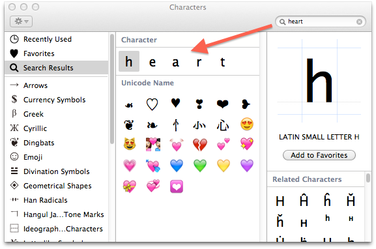
Task: Open the Arrows category
Action: [x=57, y=85]
